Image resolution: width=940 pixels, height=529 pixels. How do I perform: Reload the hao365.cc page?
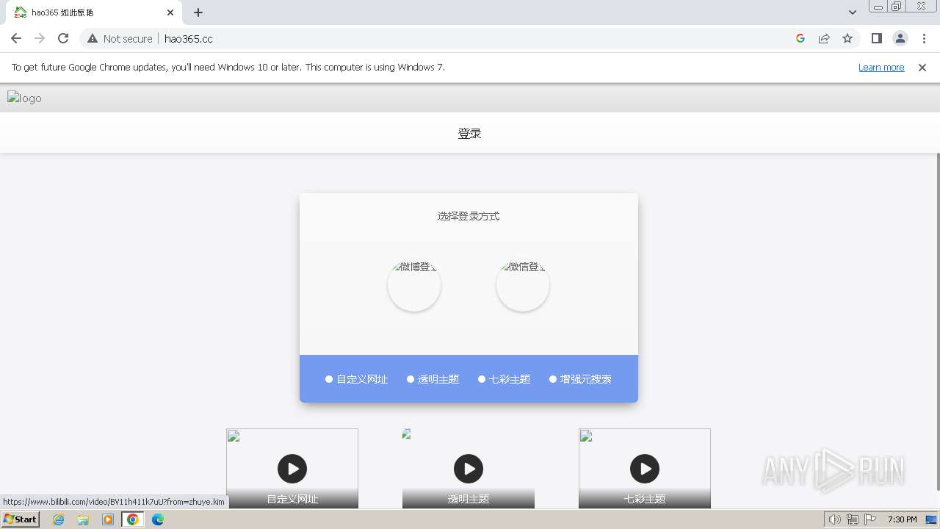pos(63,38)
